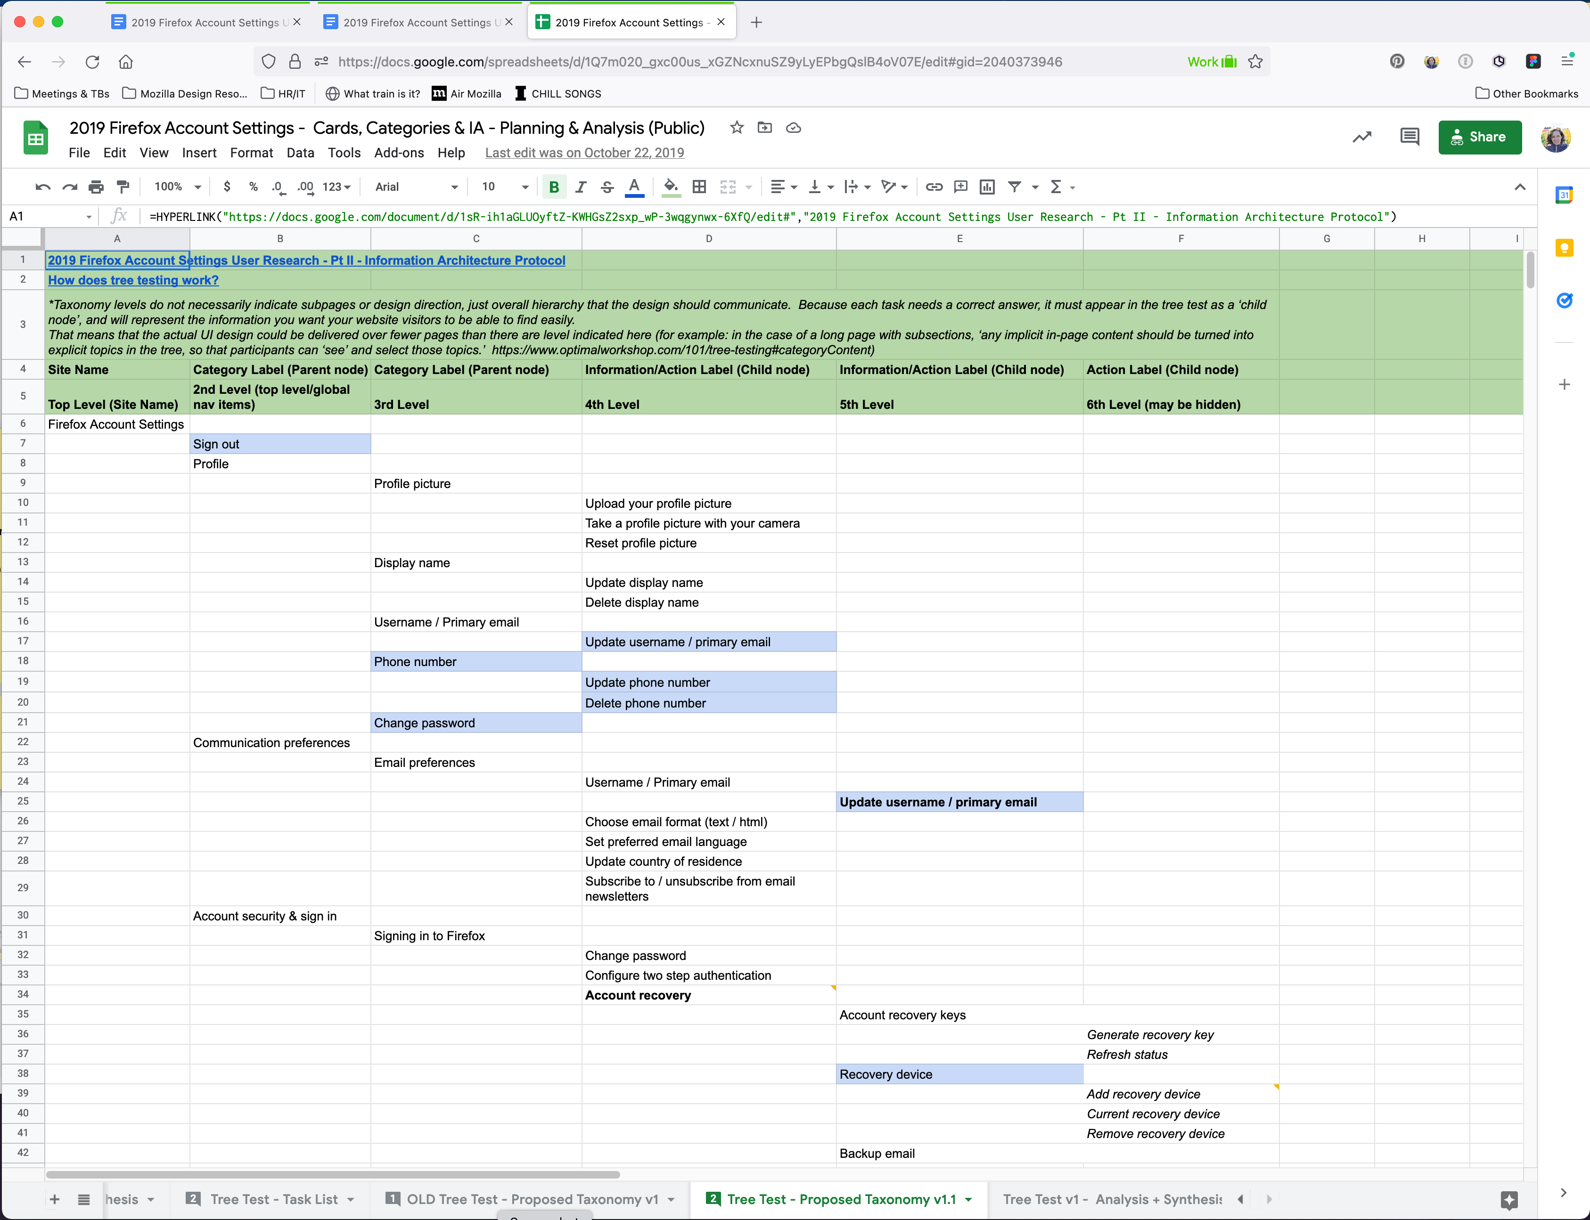Toggle strikethrough formatting
Image resolution: width=1590 pixels, height=1220 pixels.
(x=607, y=187)
